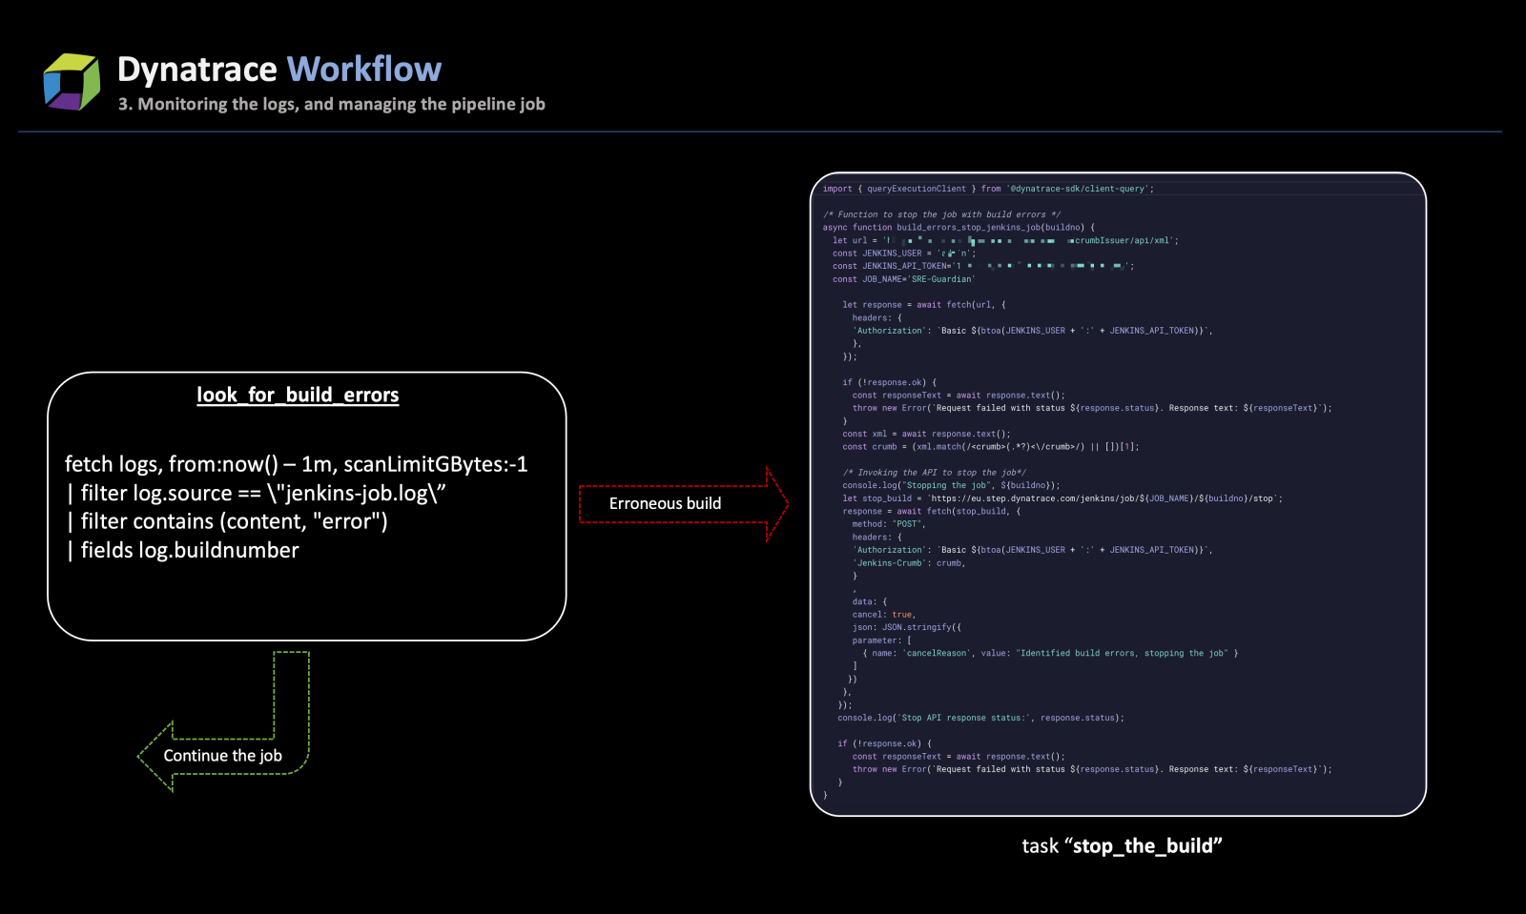The image size is (1526, 914).
Task: Select the 'Continue the job' arrow shape
Action: (x=224, y=755)
